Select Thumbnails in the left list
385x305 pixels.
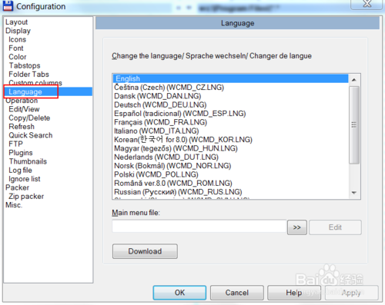click(28, 161)
